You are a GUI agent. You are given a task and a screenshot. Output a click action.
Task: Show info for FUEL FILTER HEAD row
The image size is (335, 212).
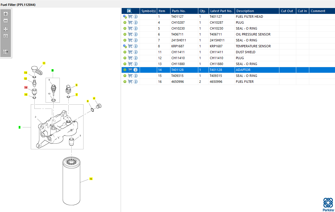(136, 17)
